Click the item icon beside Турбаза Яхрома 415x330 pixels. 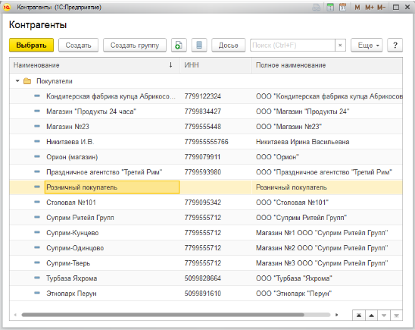click(x=37, y=278)
